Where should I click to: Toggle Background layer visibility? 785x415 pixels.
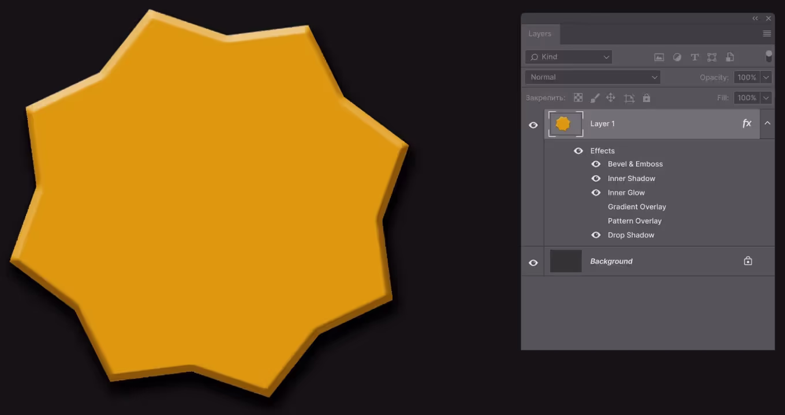[x=533, y=262]
